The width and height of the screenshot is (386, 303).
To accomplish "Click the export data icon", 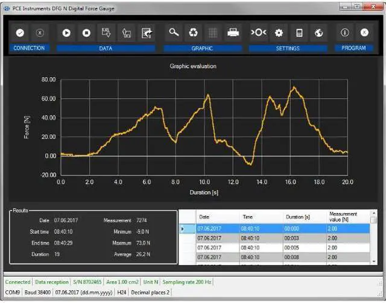I will [145, 33].
